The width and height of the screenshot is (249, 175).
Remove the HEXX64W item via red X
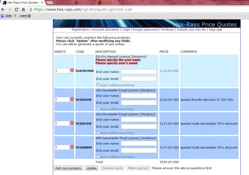point(72,123)
